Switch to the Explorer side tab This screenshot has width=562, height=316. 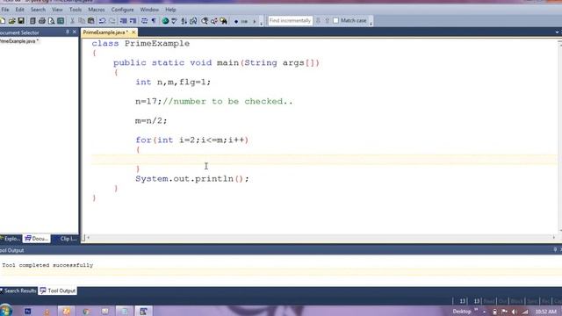(11, 239)
